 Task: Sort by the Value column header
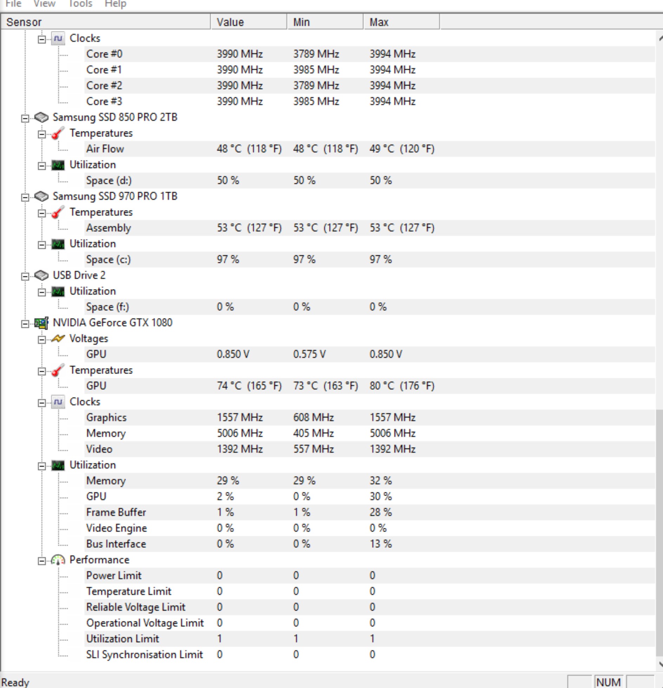point(249,22)
